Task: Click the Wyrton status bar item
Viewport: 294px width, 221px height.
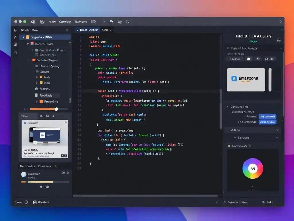Action: (x=41, y=202)
